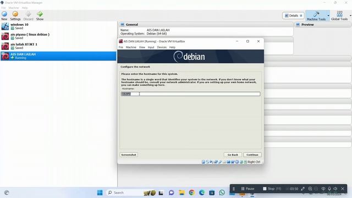352x198 pixels.
Task: Collapse the Preview section header
Action: [323, 24]
